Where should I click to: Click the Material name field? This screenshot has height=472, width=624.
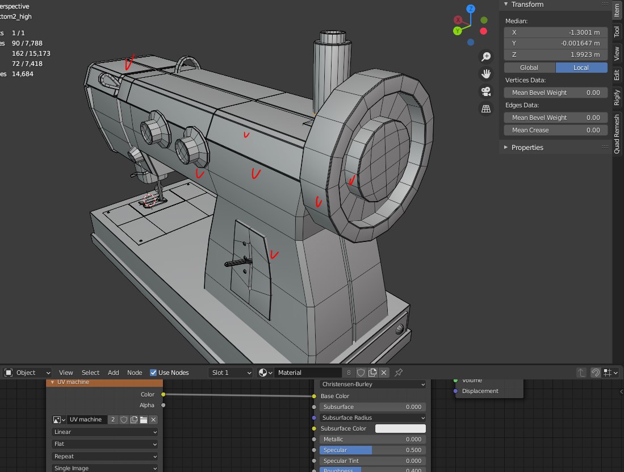(308, 373)
